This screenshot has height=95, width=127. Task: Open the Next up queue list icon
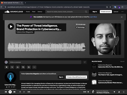124,92
